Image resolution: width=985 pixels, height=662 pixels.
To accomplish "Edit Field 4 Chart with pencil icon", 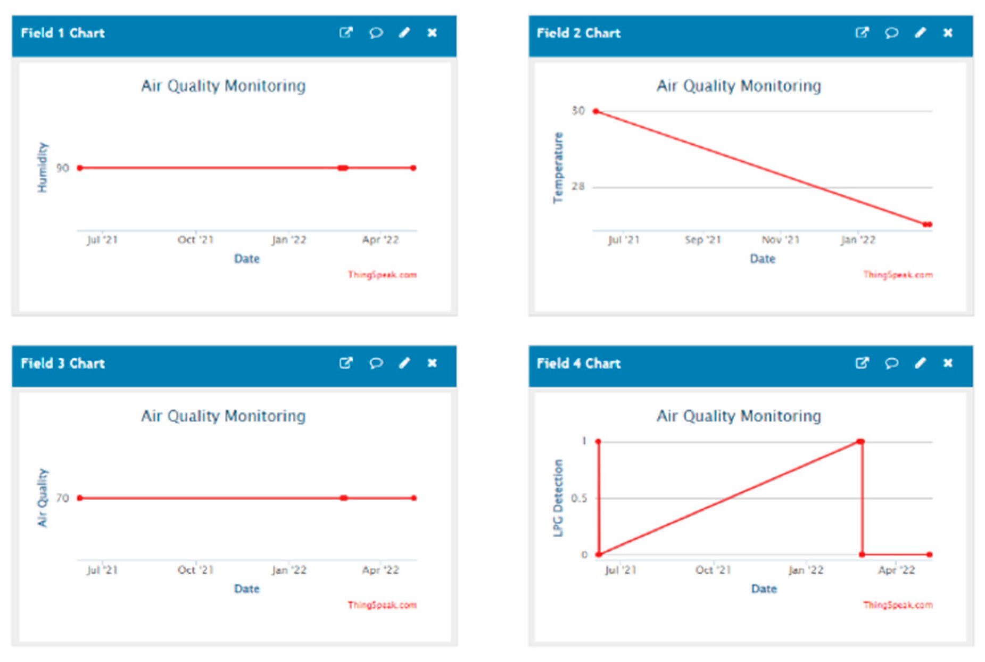I will click(x=920, y=363).
